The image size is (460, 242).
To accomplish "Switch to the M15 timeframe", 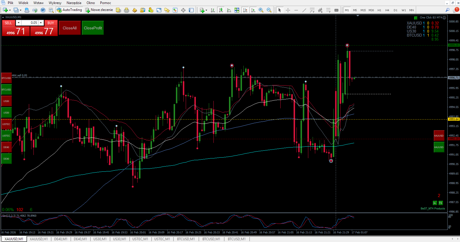I will pos(363,10).
